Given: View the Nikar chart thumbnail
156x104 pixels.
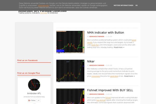Looking at the screenshot, I should tap(70, 71).
